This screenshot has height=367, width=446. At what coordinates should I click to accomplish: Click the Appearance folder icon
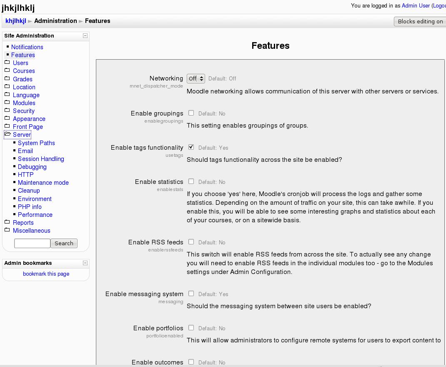click(x=7, y=118)
